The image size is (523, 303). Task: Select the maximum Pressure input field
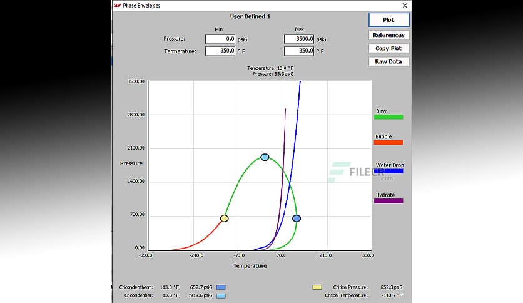299,39
